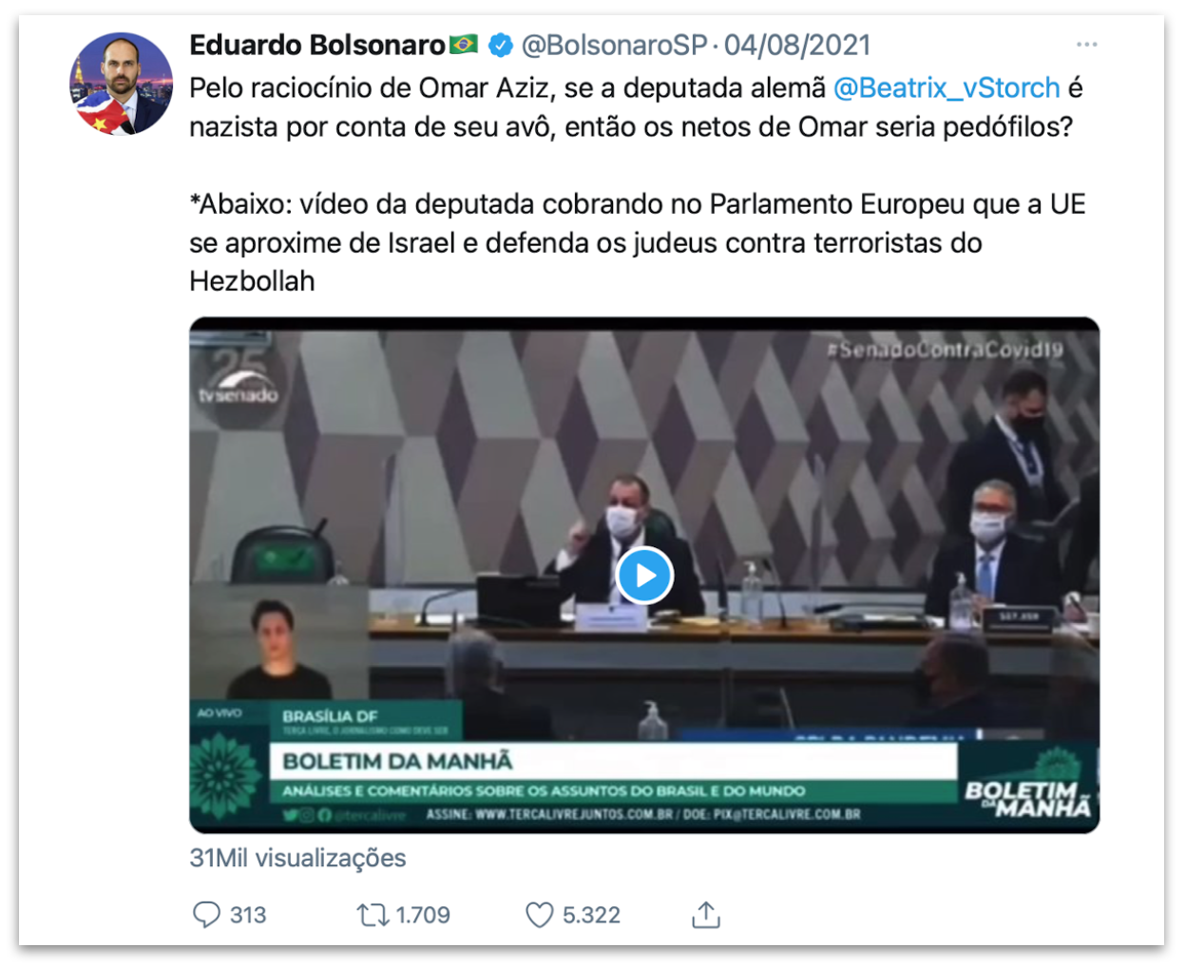Image resolution: width=1186 pixels, height=967 pixels.
Task: Open the share upload icon
Action: [x=705, y=915]
